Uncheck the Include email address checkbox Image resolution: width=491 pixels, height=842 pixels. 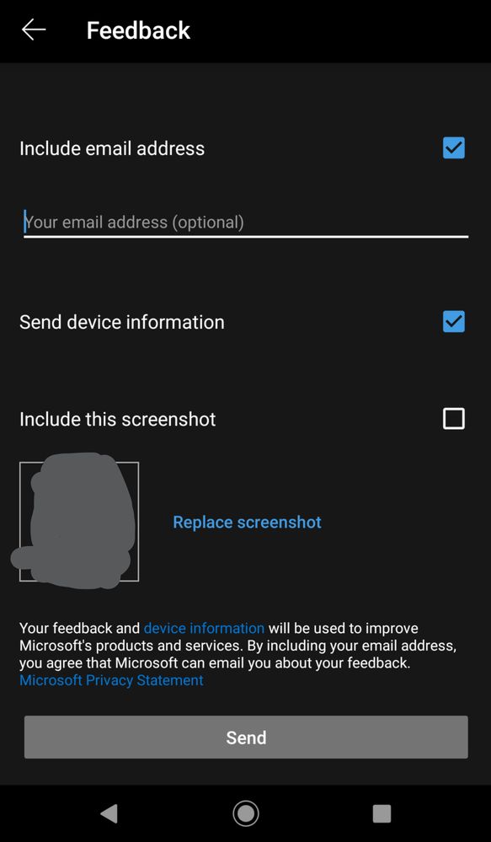coord(453,147)
